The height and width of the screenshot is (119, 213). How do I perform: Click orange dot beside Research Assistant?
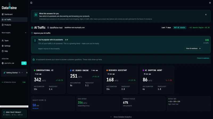(x=107, y=70)
